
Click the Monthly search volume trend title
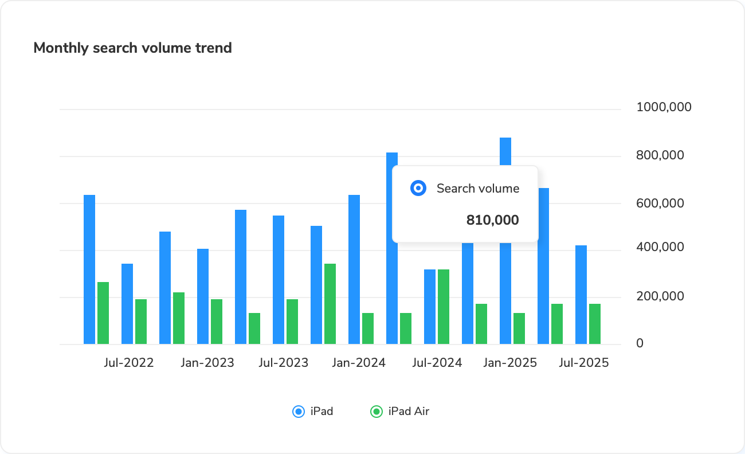(x=132, y=48)
